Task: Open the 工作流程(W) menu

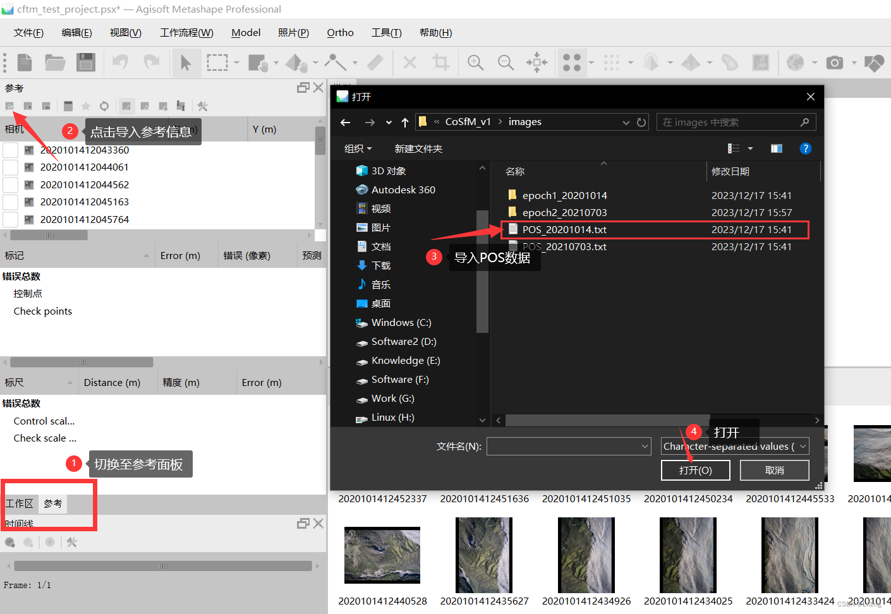Action: pos(186,33)
